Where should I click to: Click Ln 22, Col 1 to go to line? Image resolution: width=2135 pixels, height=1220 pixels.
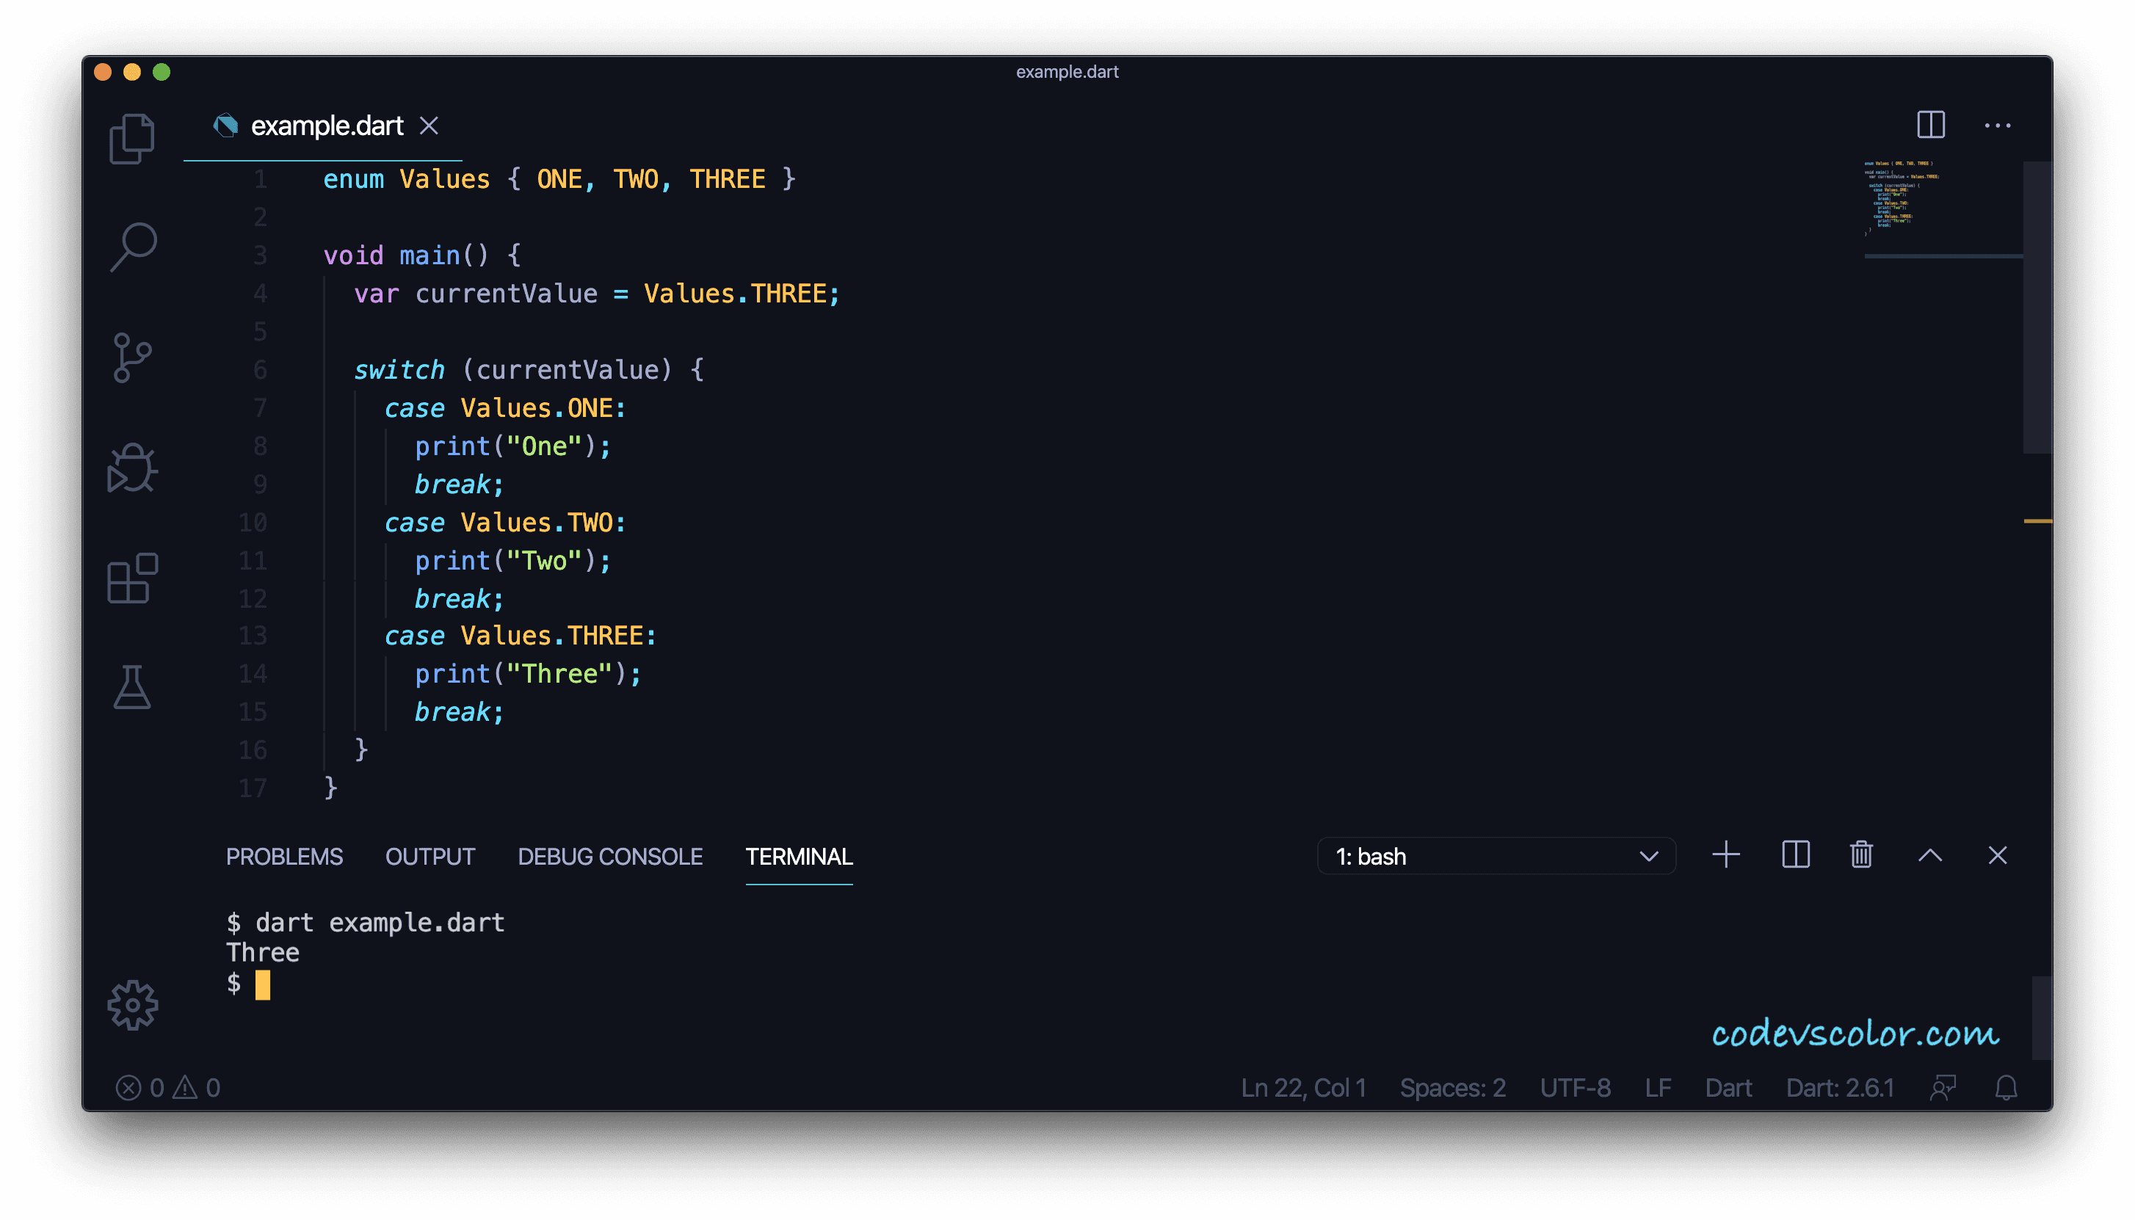click(1304, 1087)
